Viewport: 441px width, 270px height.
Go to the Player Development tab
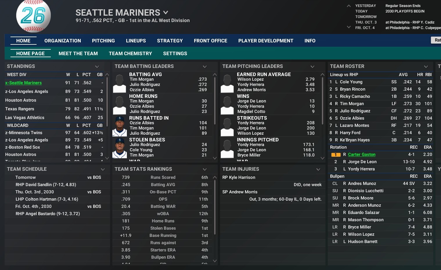266,41
